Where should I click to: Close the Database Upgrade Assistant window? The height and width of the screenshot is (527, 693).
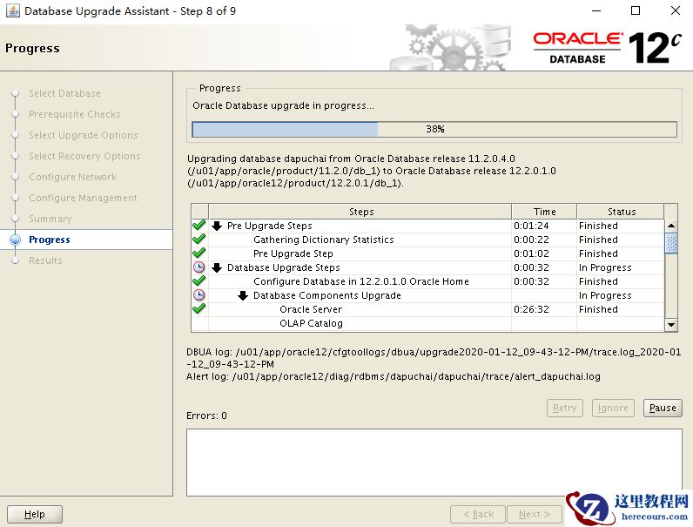coord(675,10)
